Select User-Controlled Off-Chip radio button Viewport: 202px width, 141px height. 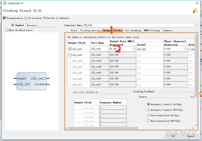[x=148, y=121]
